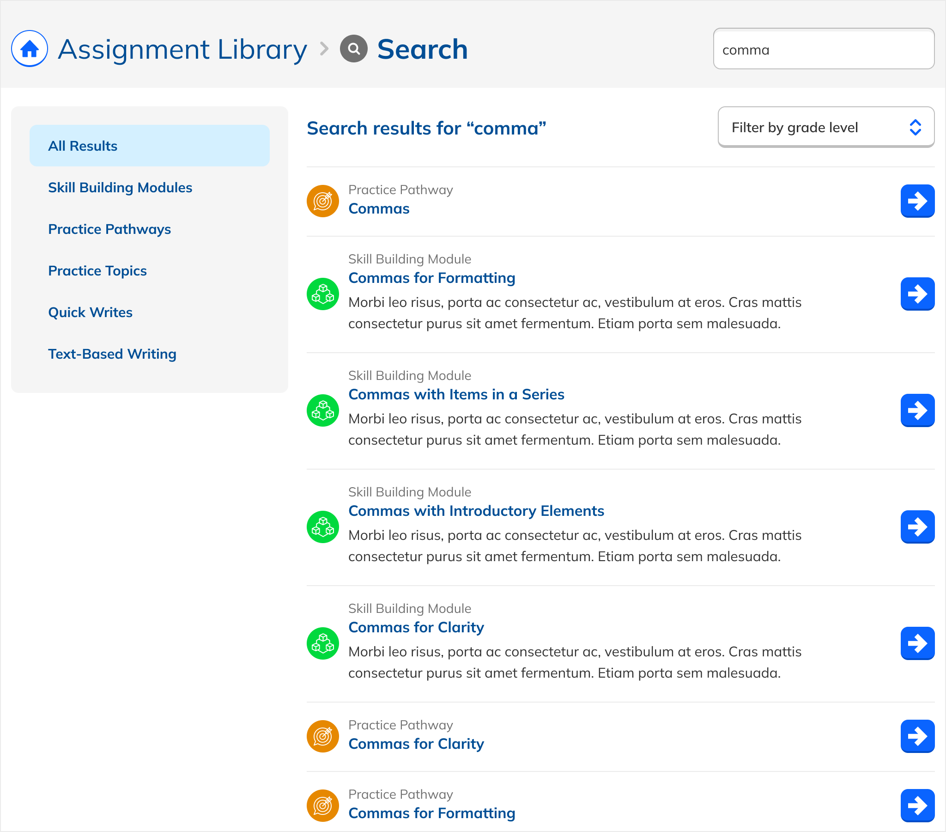
Task: Switch to Skill Building Modules filter
Action: pos(120,188)
